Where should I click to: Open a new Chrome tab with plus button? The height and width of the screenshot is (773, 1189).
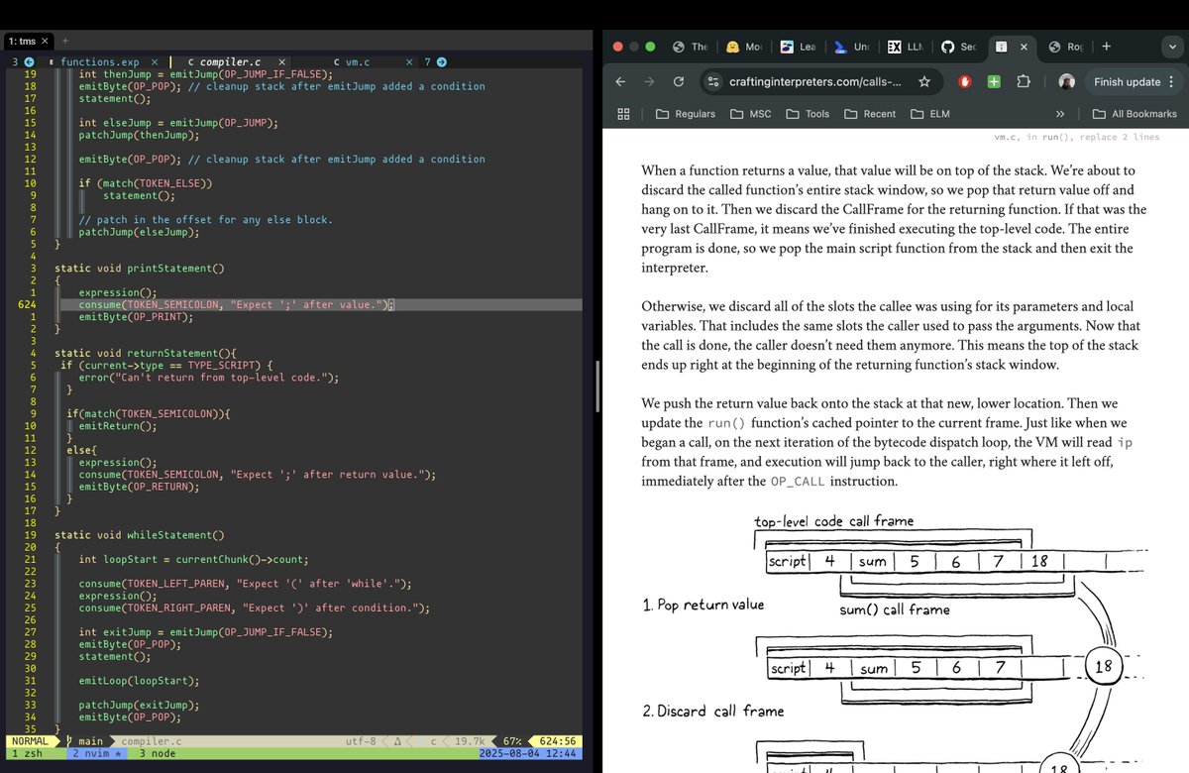click(x=1106, y=46)
